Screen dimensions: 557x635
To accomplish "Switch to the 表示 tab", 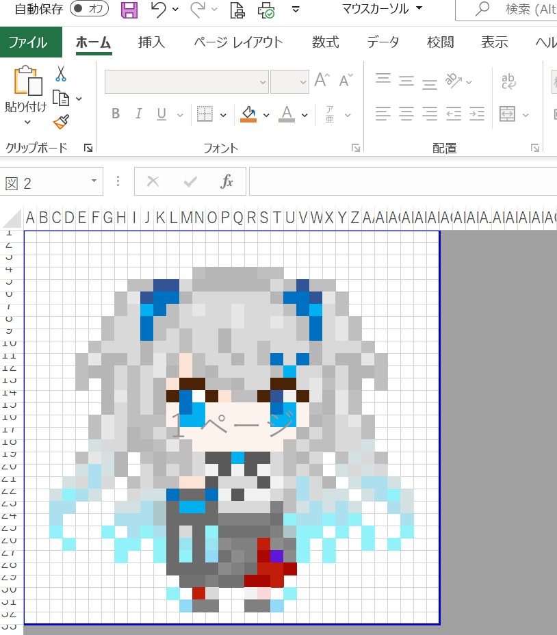I will 495,42.
